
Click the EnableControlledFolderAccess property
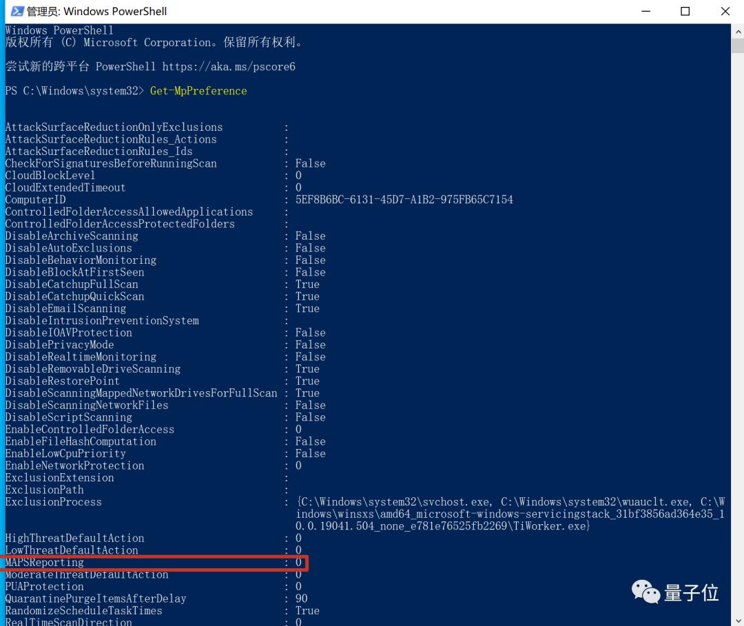tap(90, 430)
